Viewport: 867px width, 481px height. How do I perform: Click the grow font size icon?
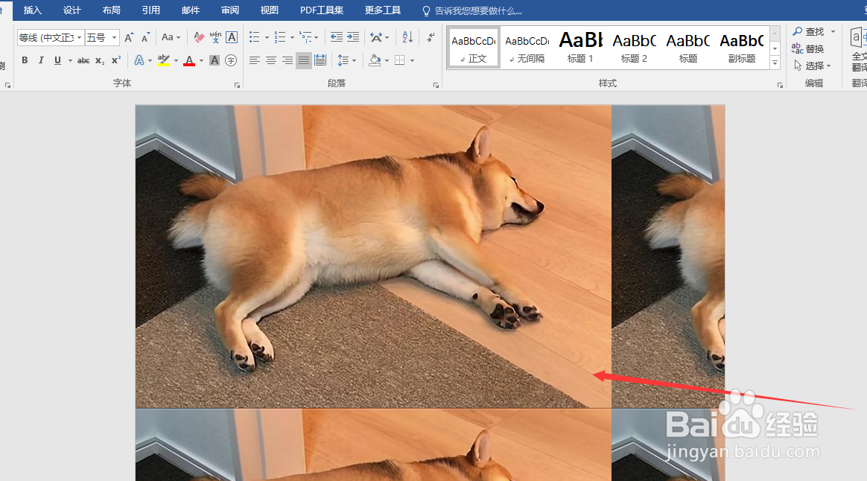[129, 37]
